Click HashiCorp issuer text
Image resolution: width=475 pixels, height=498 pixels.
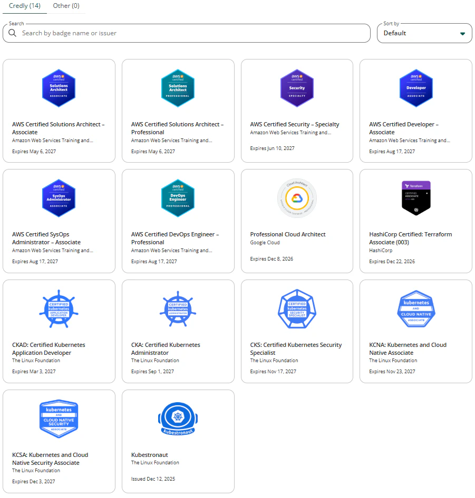381,251
